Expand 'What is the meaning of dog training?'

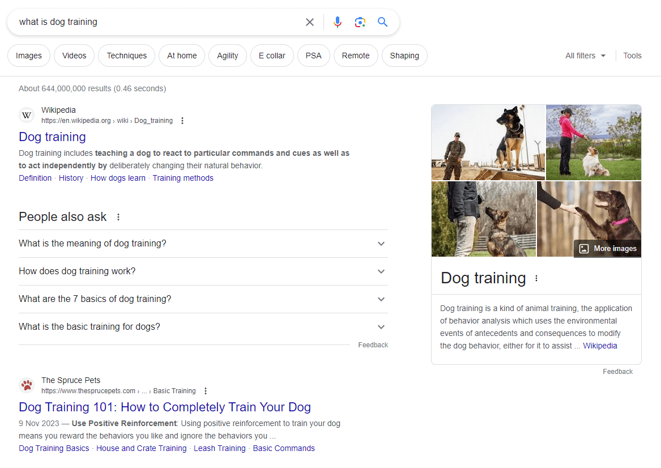pyautogui.click(x=203, y=244)
